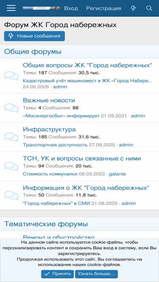Click chat bubble icon beside Общие вопросы forum

[11, 76]
